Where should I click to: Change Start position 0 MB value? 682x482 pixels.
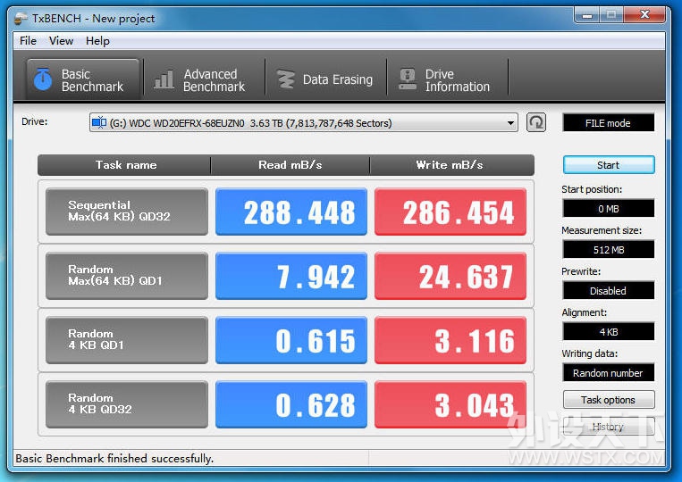click(608, 209)
